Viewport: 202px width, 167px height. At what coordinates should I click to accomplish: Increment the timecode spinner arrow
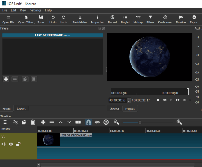pos(129,99)
